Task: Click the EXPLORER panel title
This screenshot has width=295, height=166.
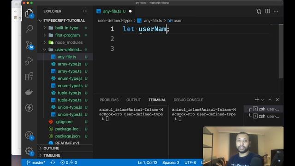Action: click(52, 11)
